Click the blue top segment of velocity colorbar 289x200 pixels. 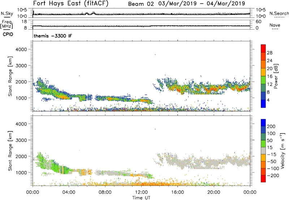[263, 123]
